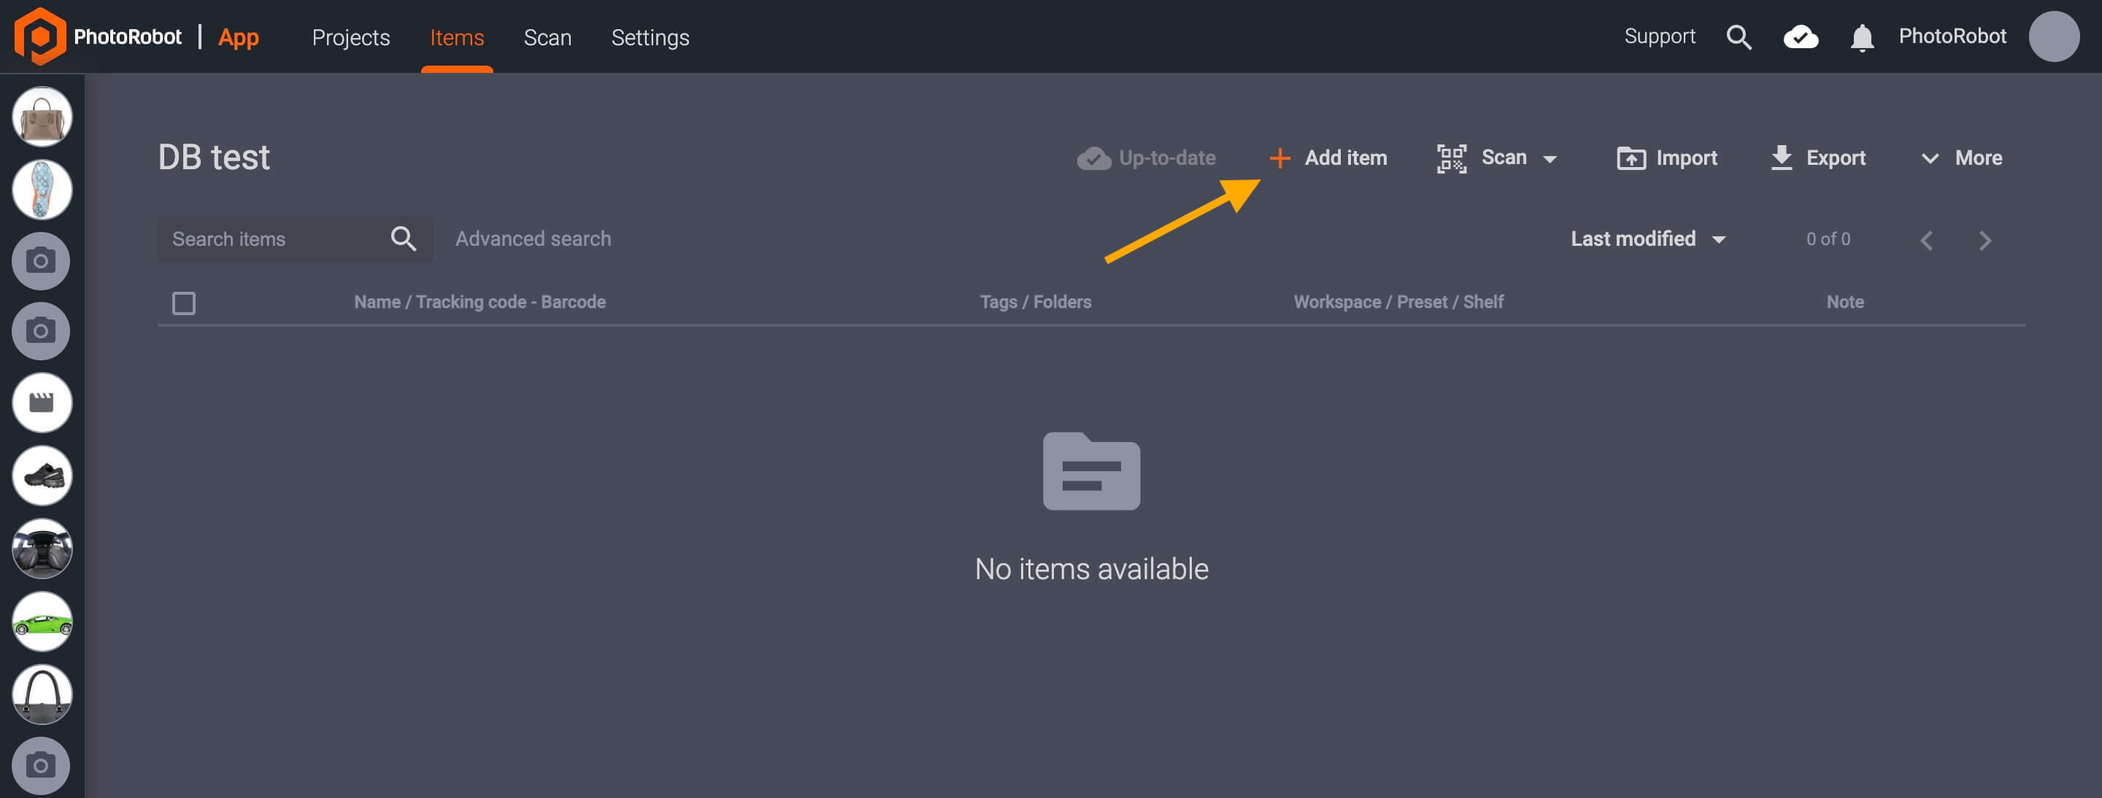Click the video reel sidebar icon
This screenshot has width=2102, height=798.
click(42, 402)
